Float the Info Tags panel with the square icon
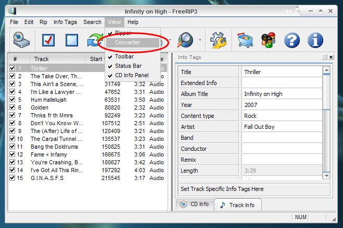This screenshot has height=228, width=343. click(x=324, y=57)
